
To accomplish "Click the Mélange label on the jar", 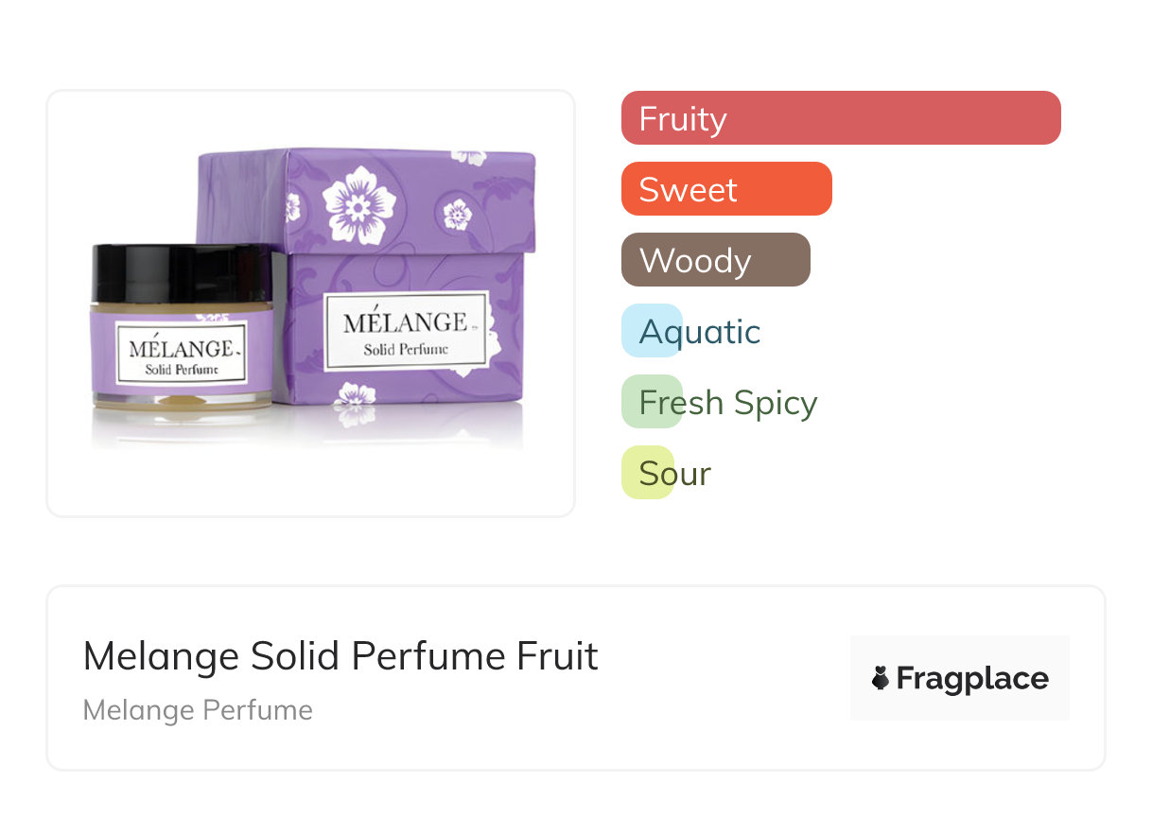I will [x=182, y=353].
